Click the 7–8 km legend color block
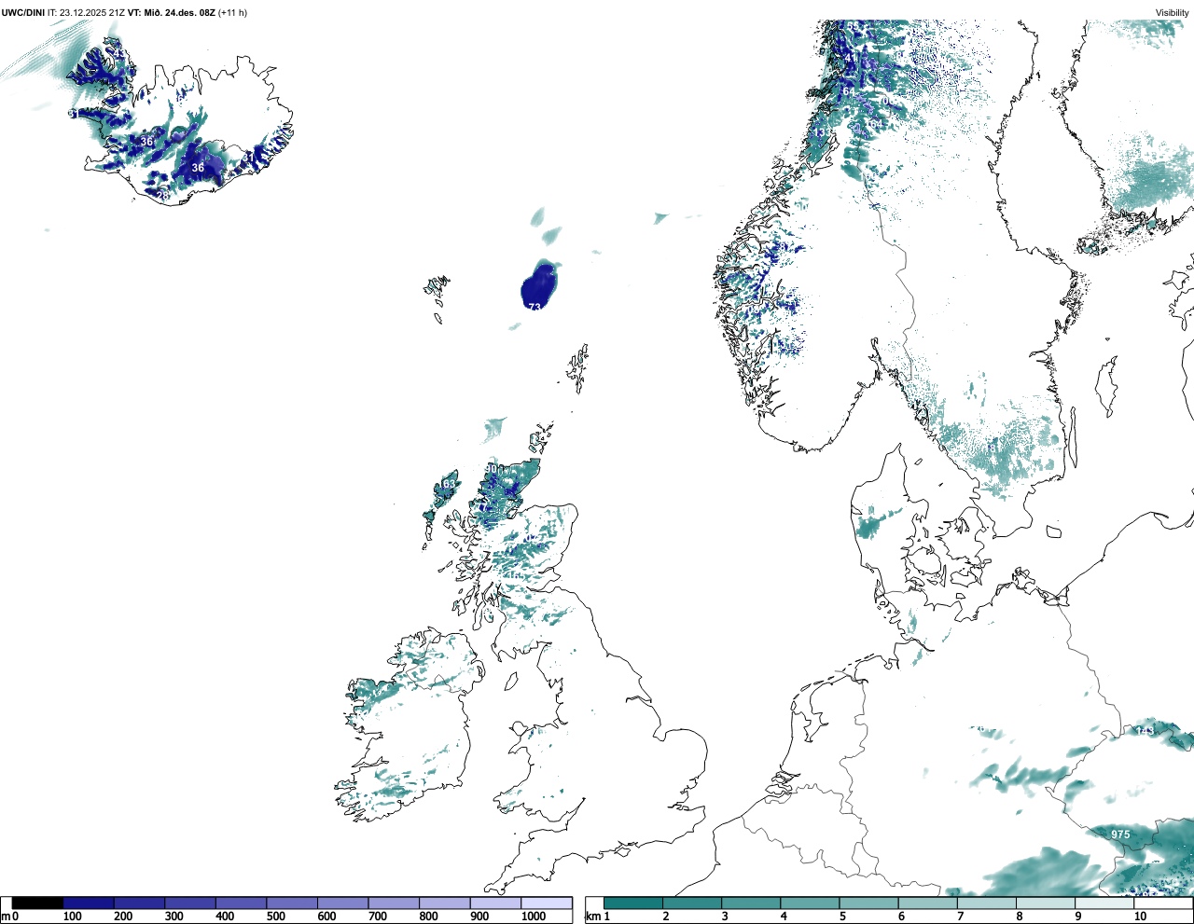 pos(986,903)
